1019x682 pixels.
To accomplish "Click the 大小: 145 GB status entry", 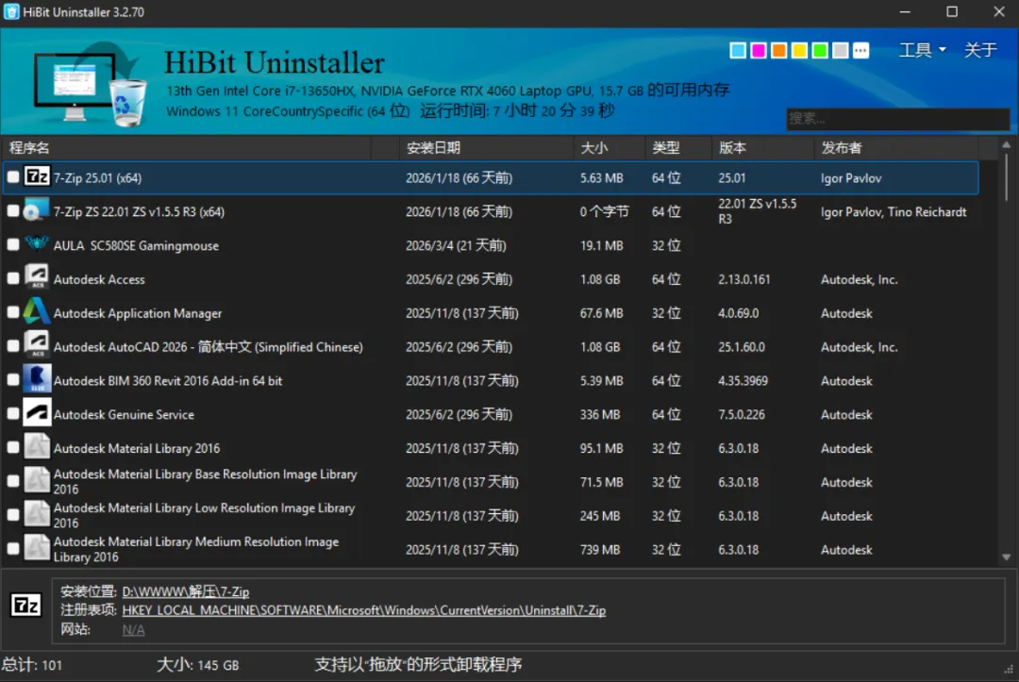I will (197, 665).
